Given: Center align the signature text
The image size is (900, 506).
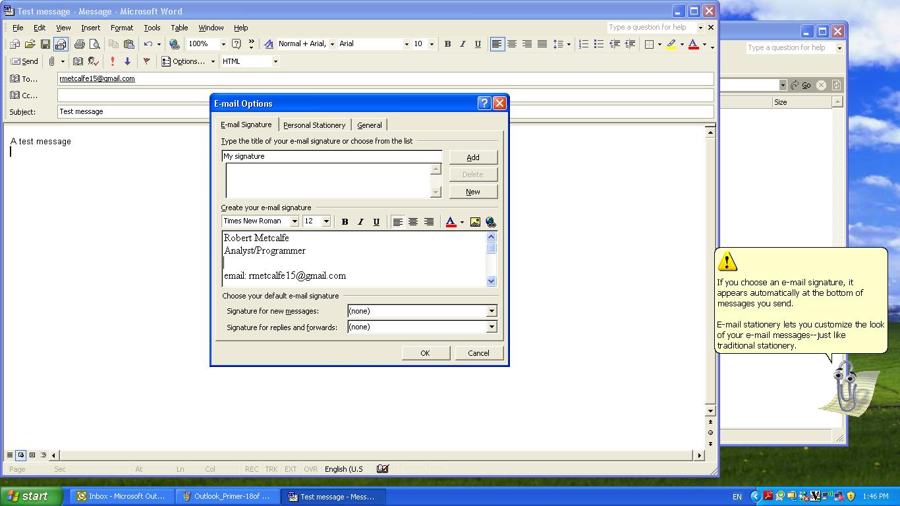Looking at the screenshot, I should pyautogui.click(x=413, y=222).
